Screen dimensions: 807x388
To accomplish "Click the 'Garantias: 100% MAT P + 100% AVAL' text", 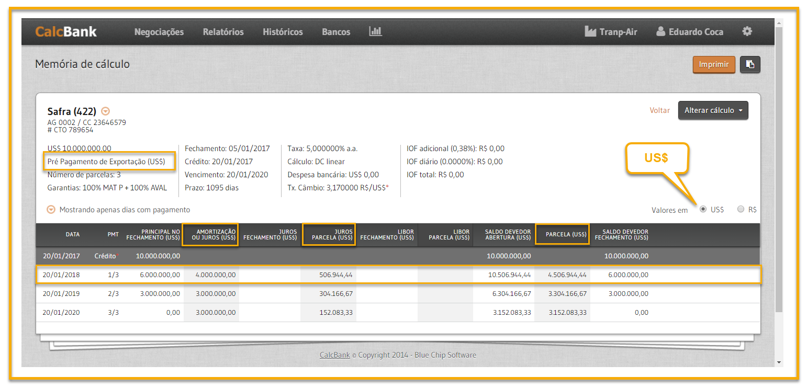I will click(106, 187).
